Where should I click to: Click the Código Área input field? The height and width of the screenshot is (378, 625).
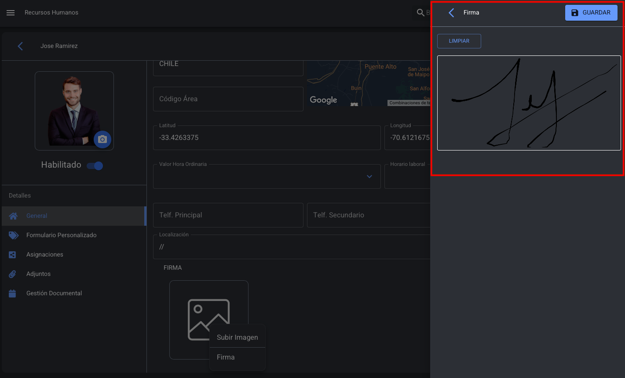[x=228, y=99]
